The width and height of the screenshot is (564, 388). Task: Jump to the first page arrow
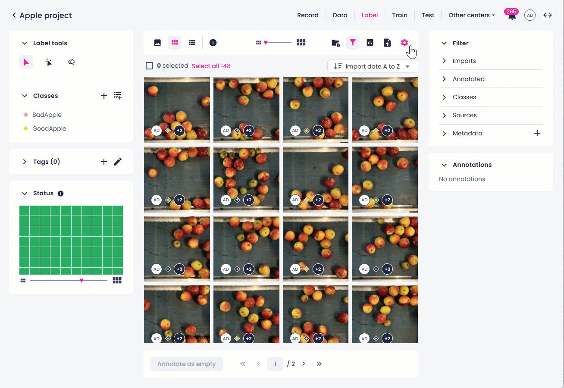click(x=243, y=364)
